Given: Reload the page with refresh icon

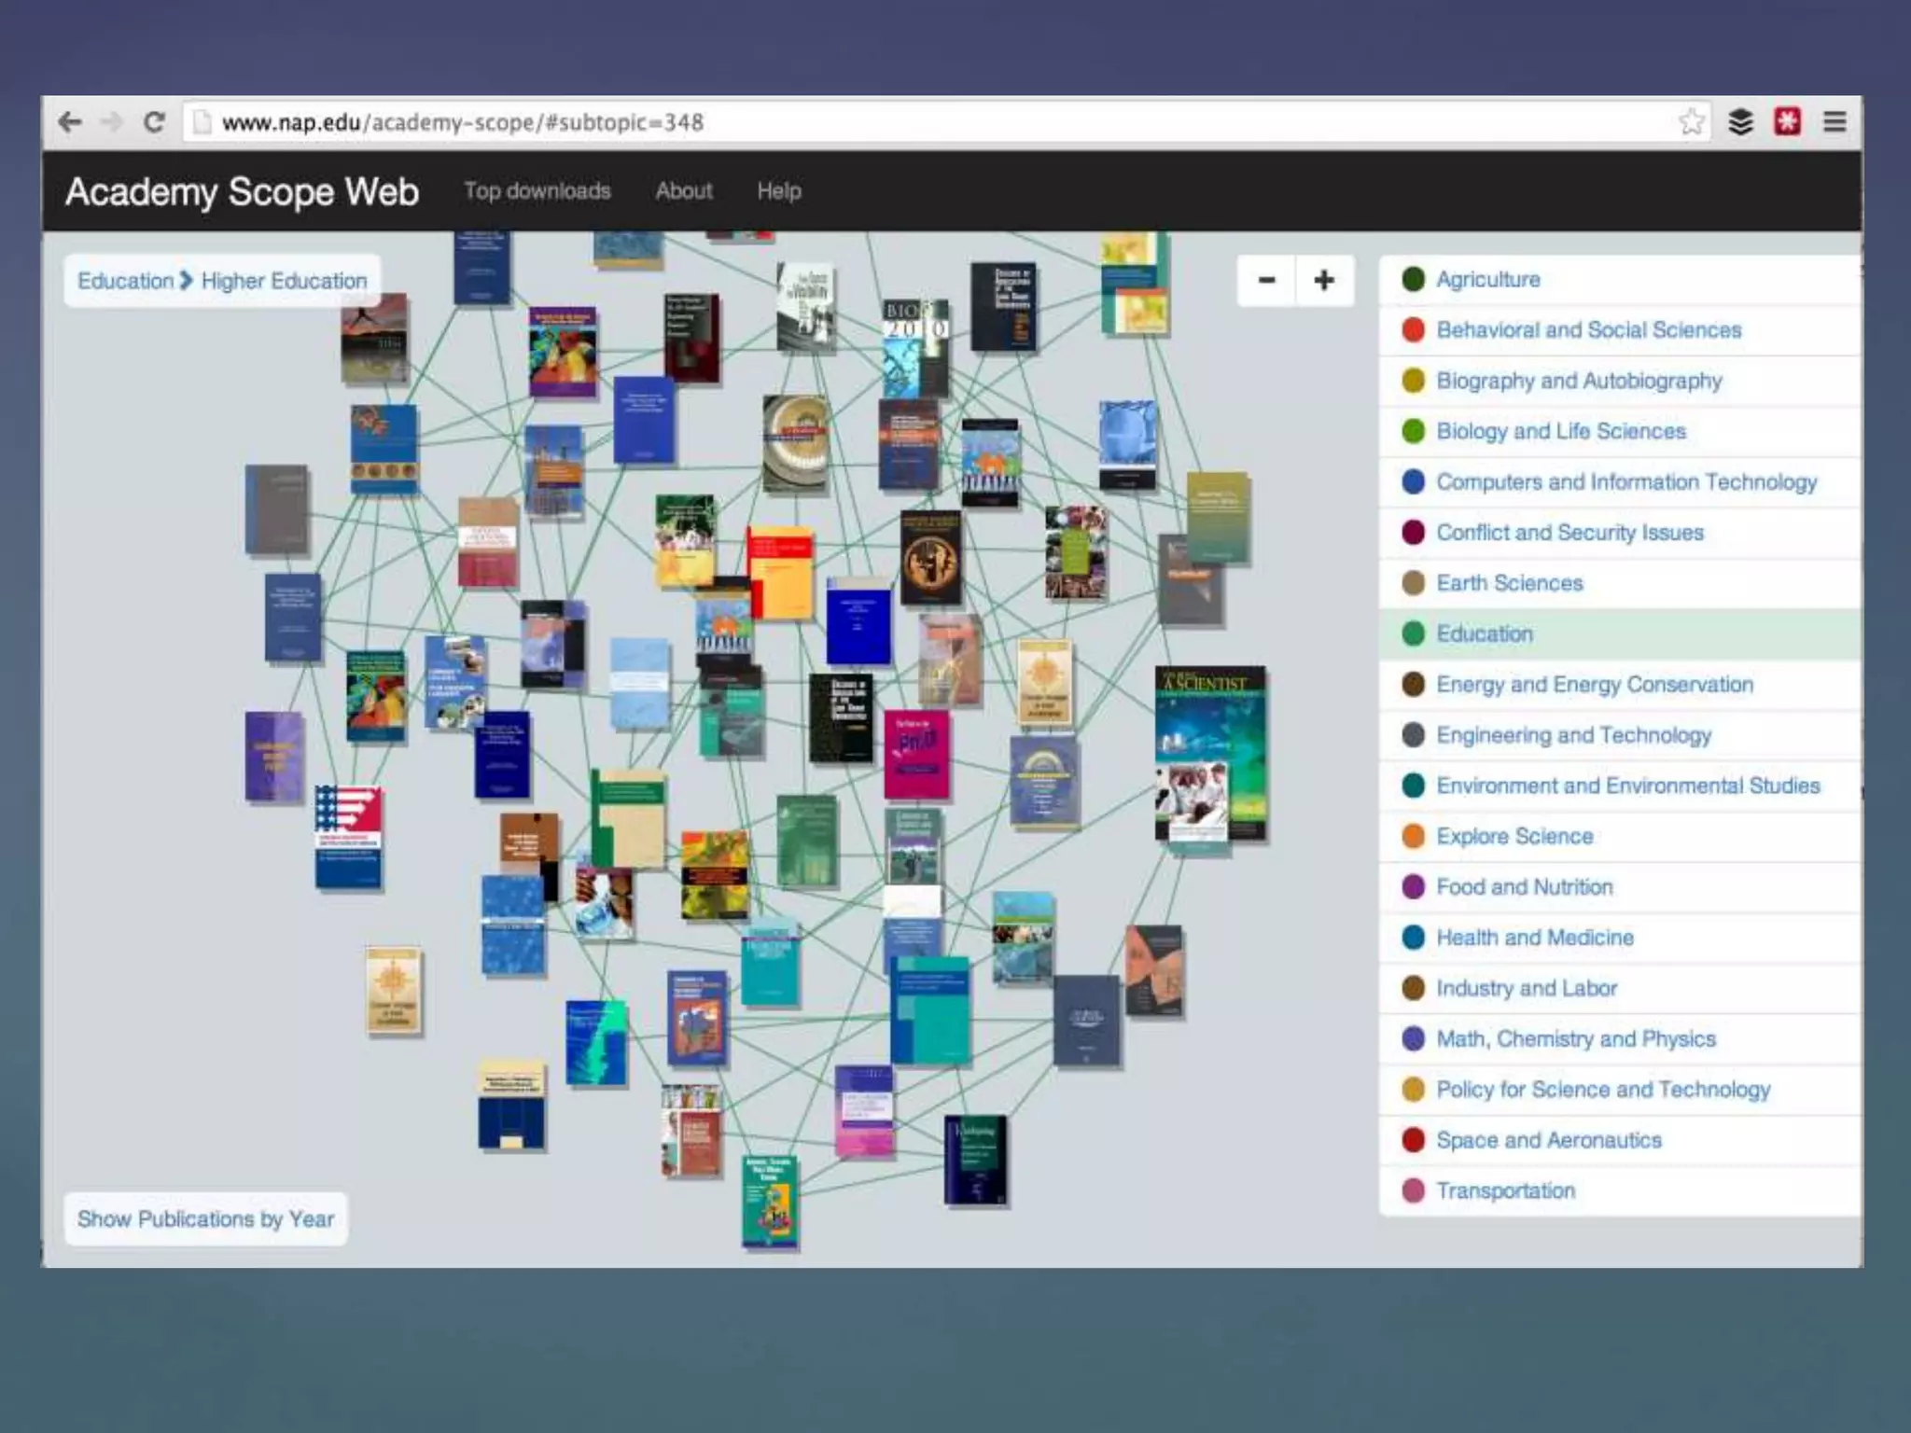Looking at the screenshot, I should tap(154, 122).
